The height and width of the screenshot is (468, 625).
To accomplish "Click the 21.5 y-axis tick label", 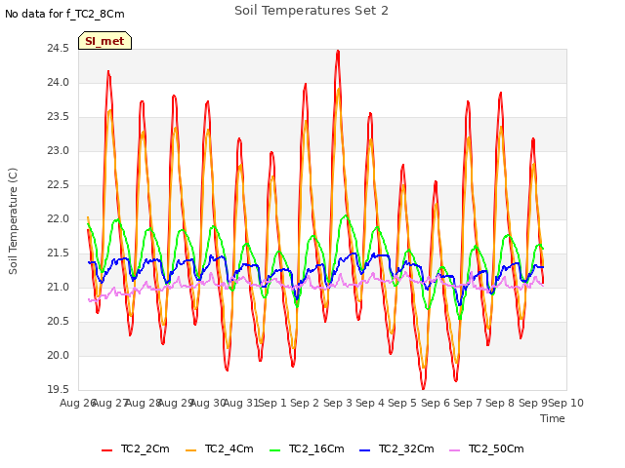I will pyautogui.click(x=59, y=253).
